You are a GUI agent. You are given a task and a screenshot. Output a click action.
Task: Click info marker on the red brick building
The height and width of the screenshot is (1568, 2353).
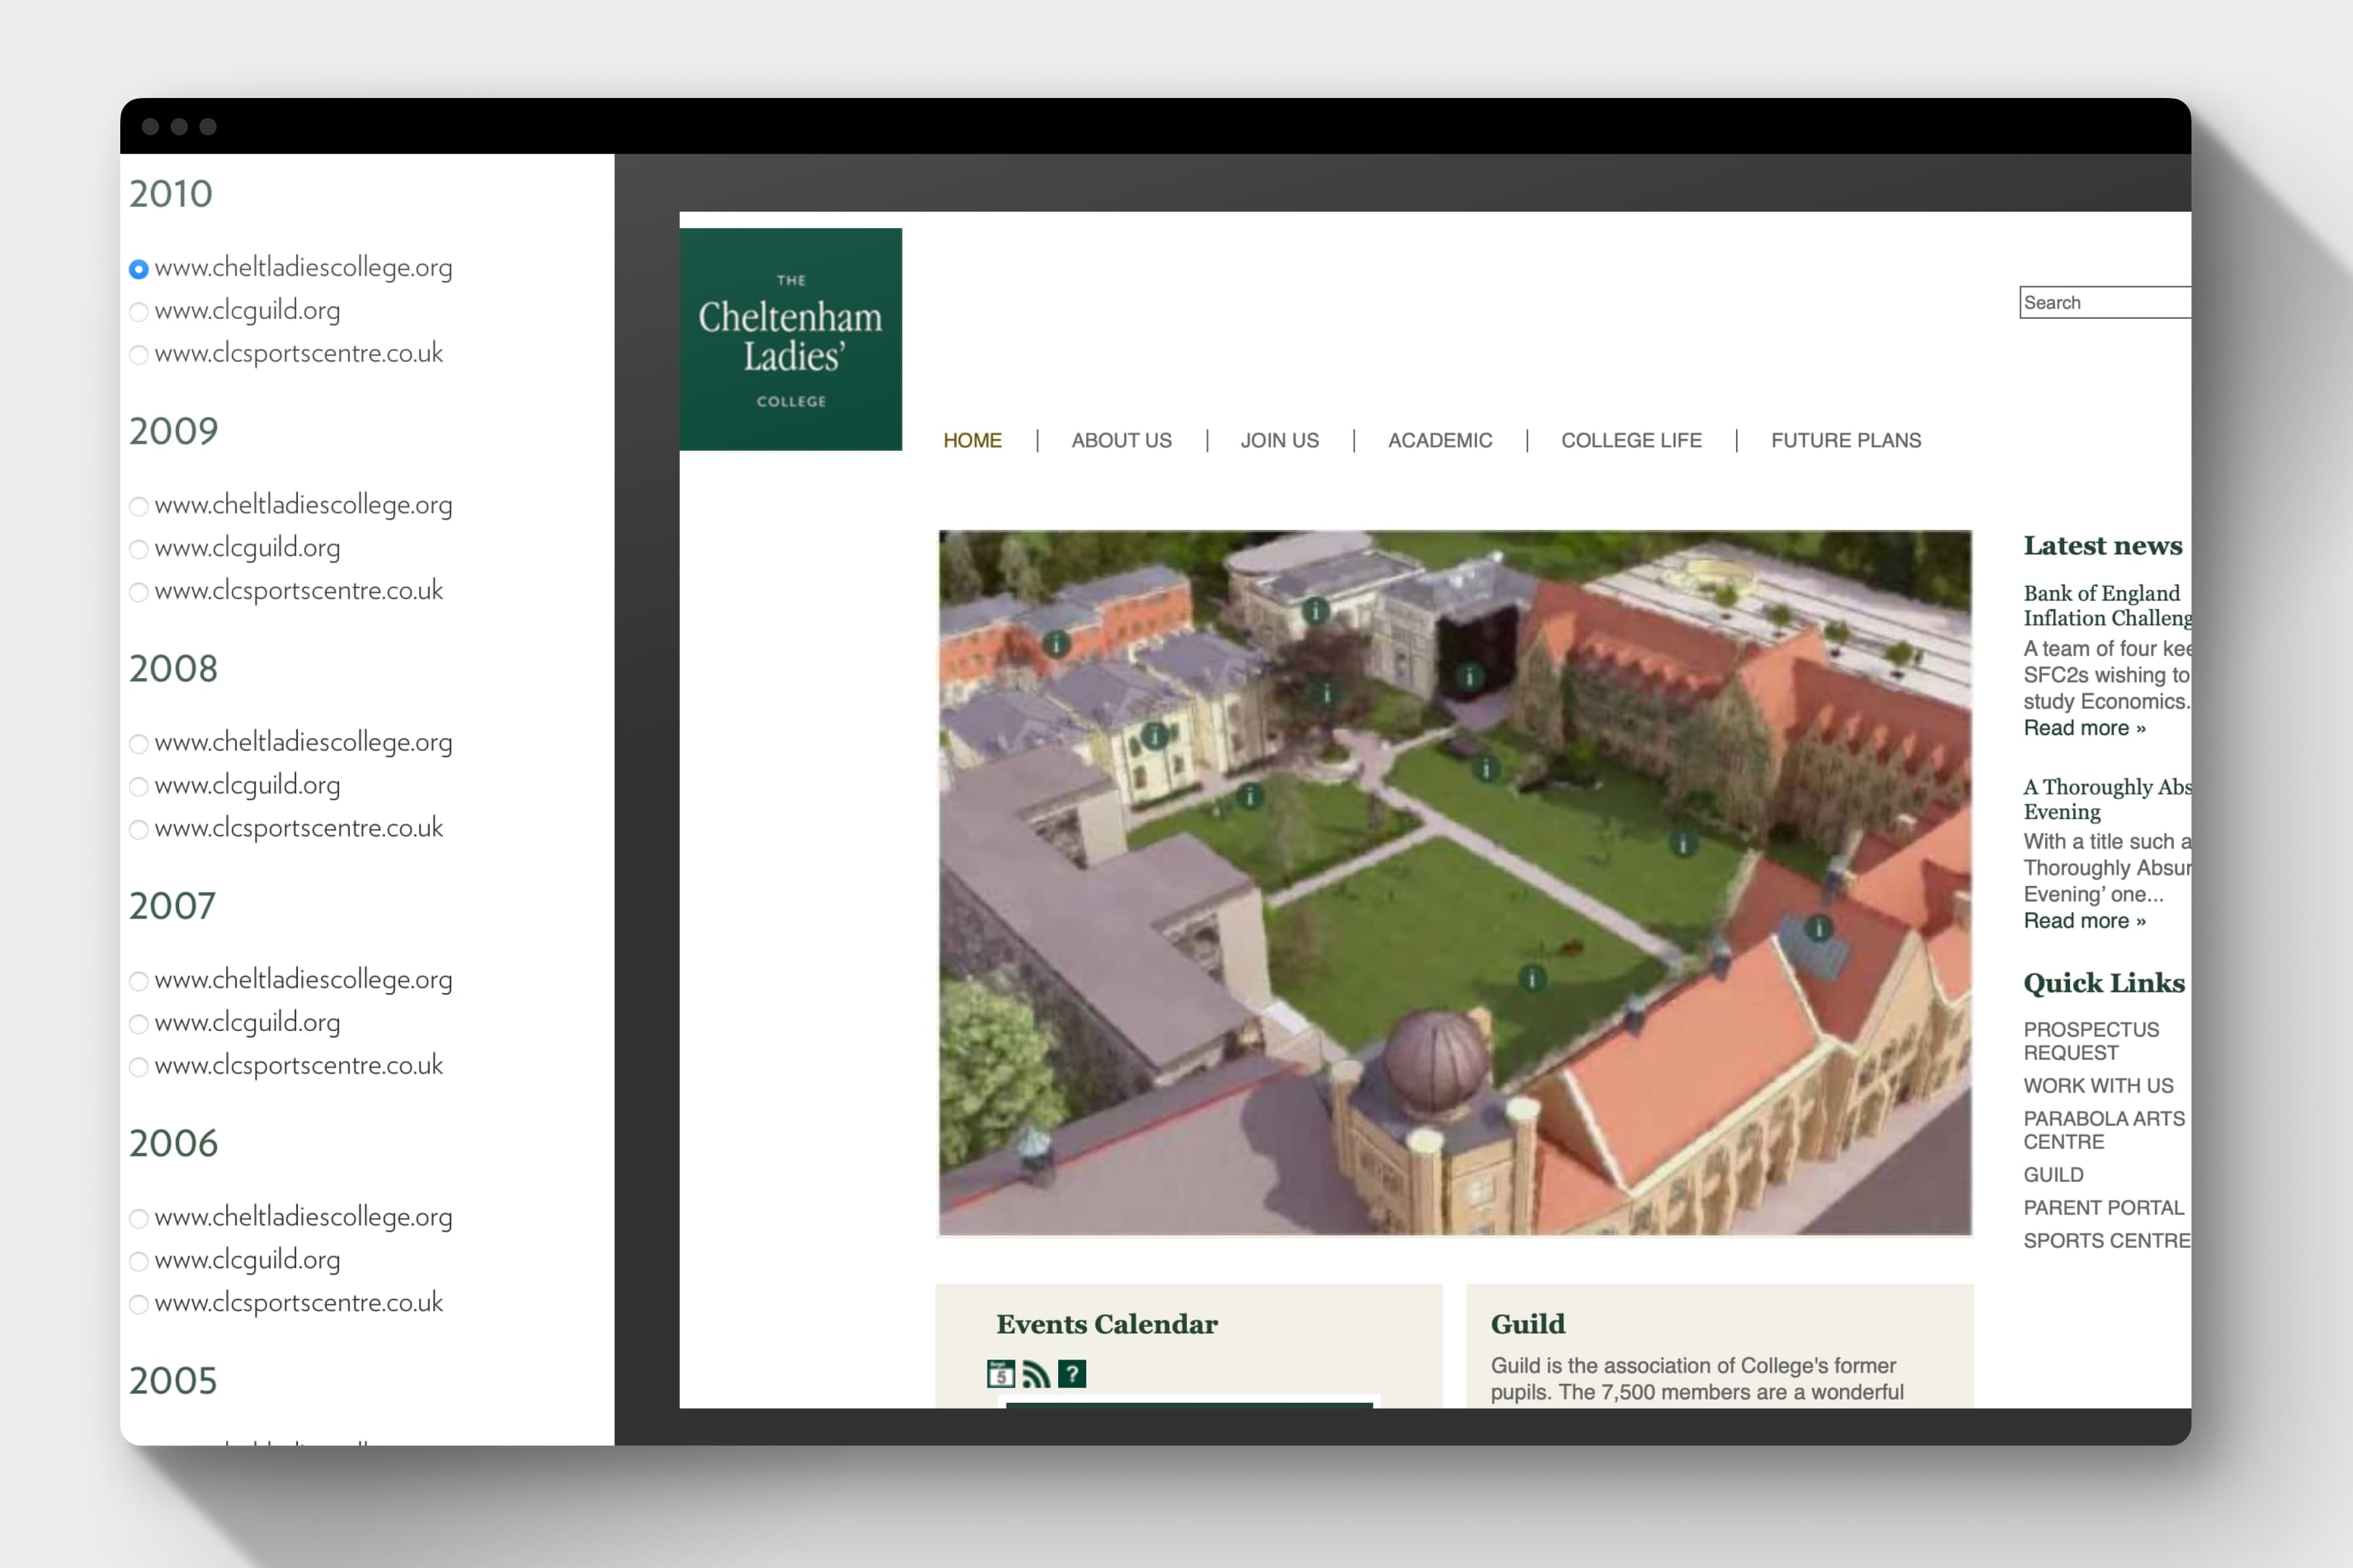1056,643
